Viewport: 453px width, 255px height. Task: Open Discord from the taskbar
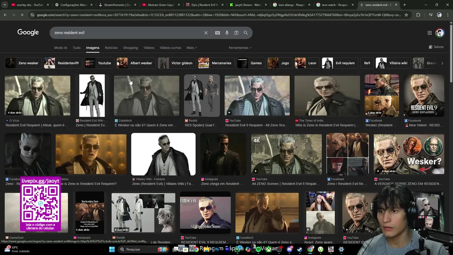pyautogui.click(x=289, y=249)
